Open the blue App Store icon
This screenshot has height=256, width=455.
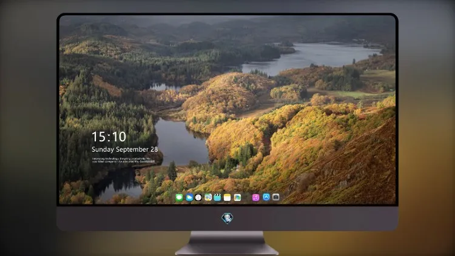pos(266,197)
